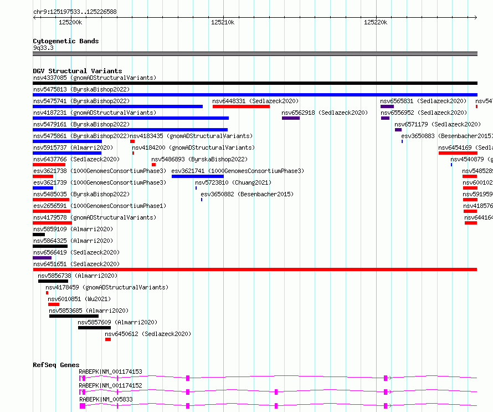Select esv3650883 Besenbacher2015 variant
Viewport: 493px width, 412px height.
pyautogui.click(x=447, y=136)
